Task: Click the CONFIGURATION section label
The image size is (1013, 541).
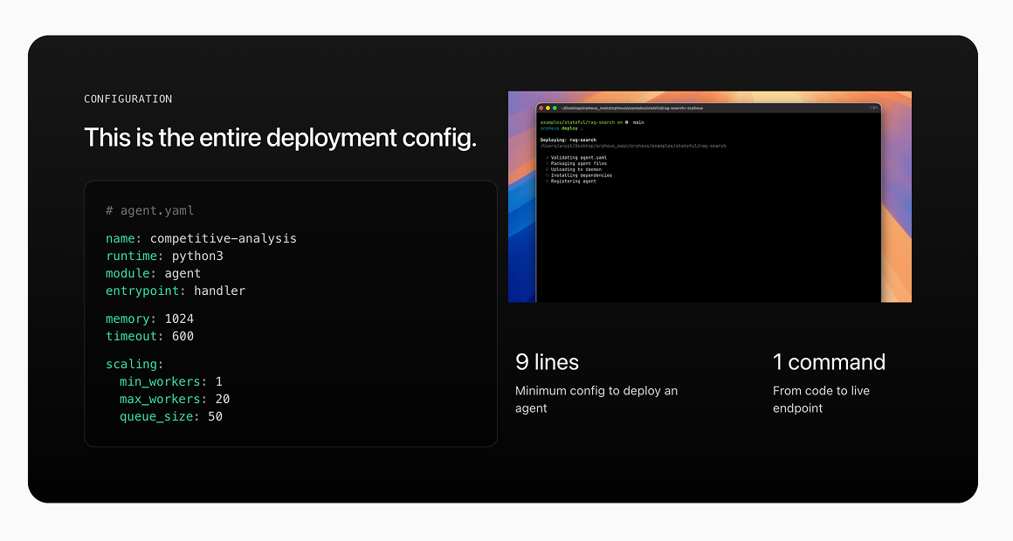Action: [x=127, y=99]
